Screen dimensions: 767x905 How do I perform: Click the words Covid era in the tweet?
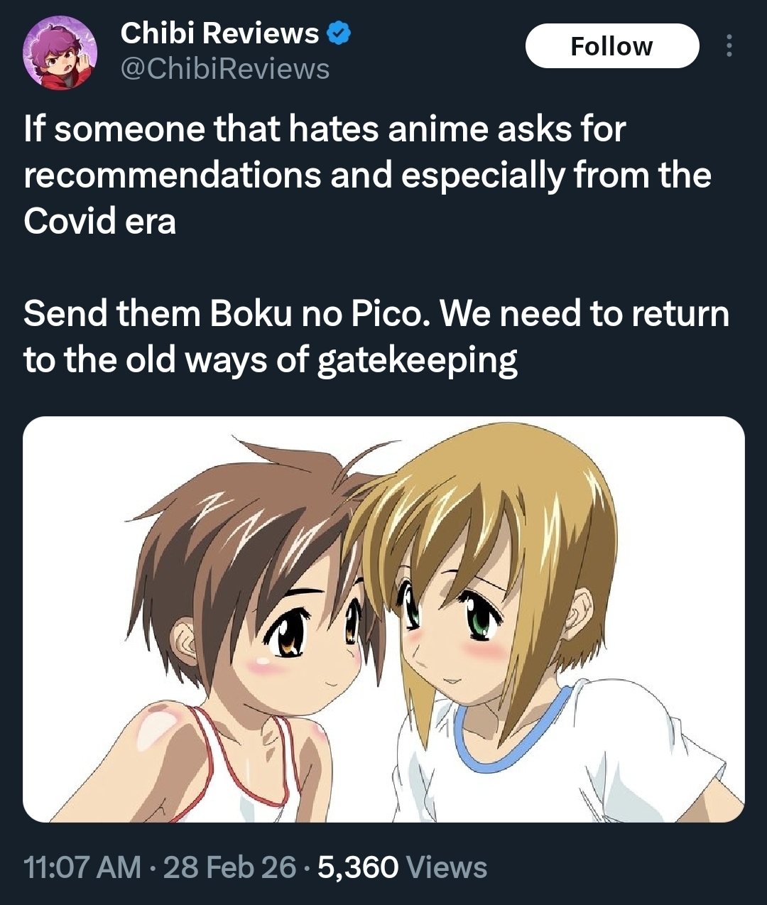(99, 221)
